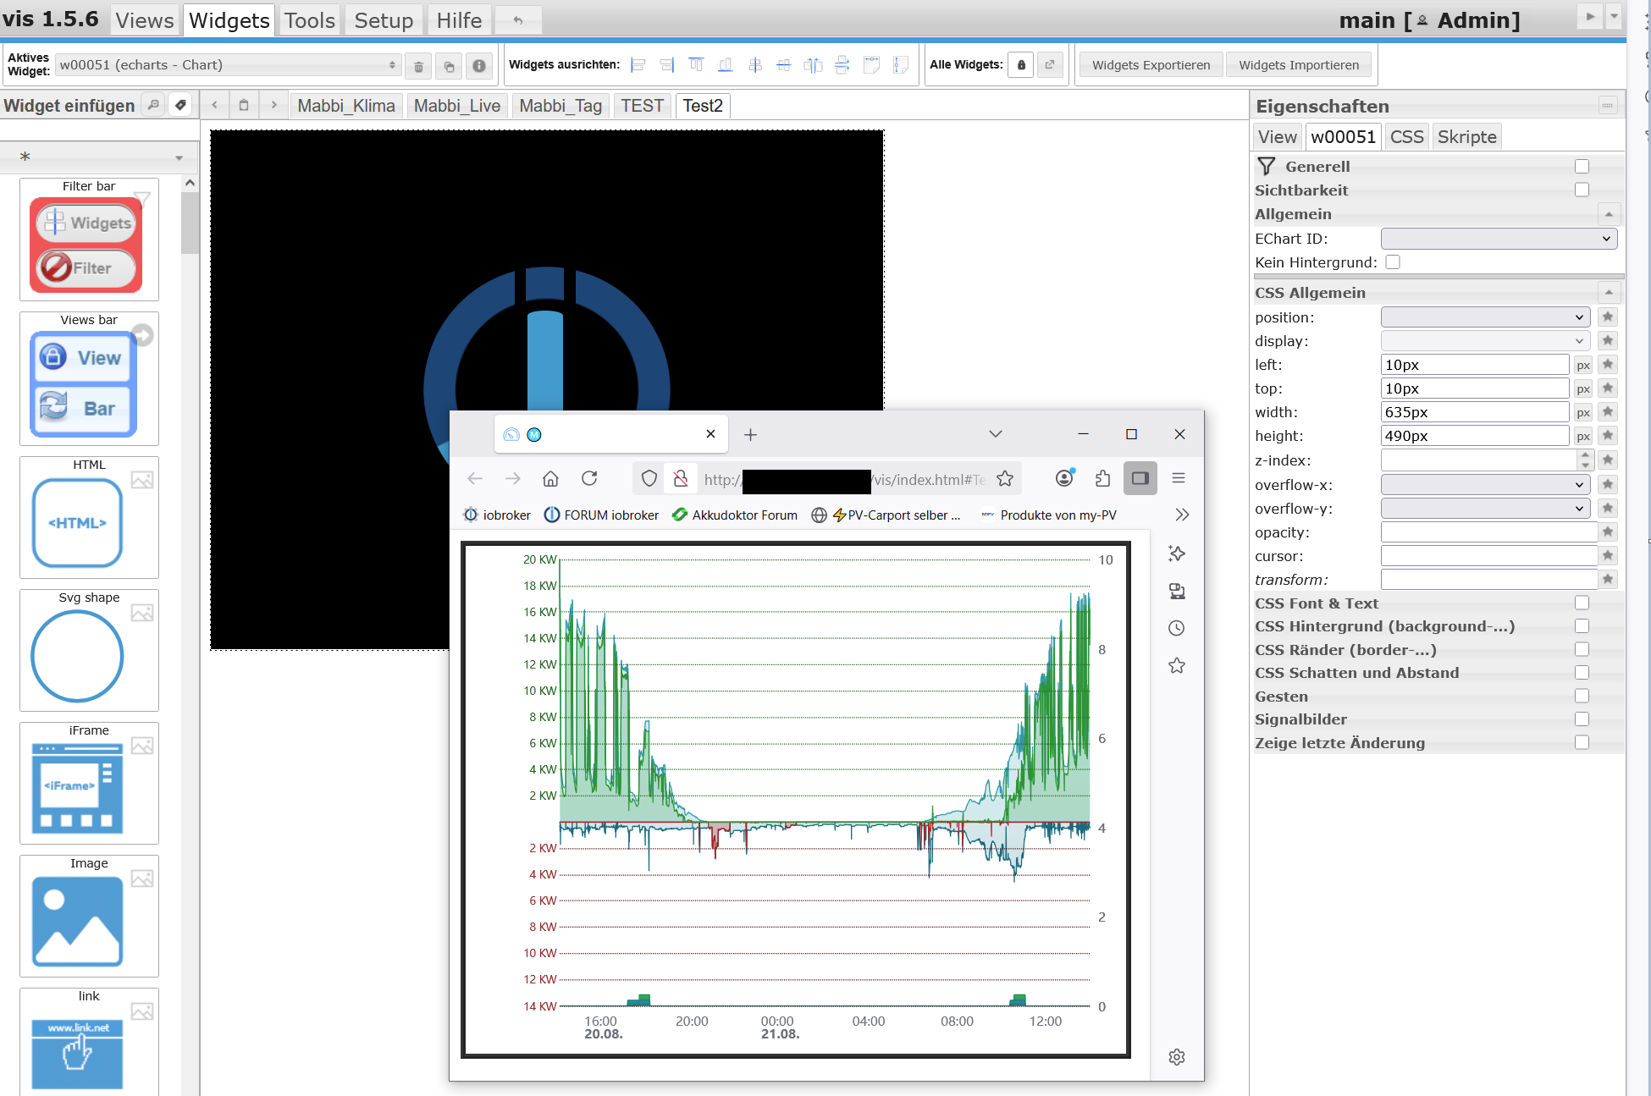Image resolution: width=1651 pixels, height=1096 pixels.
Task: Open widget info icon
Action: [479, 65]
